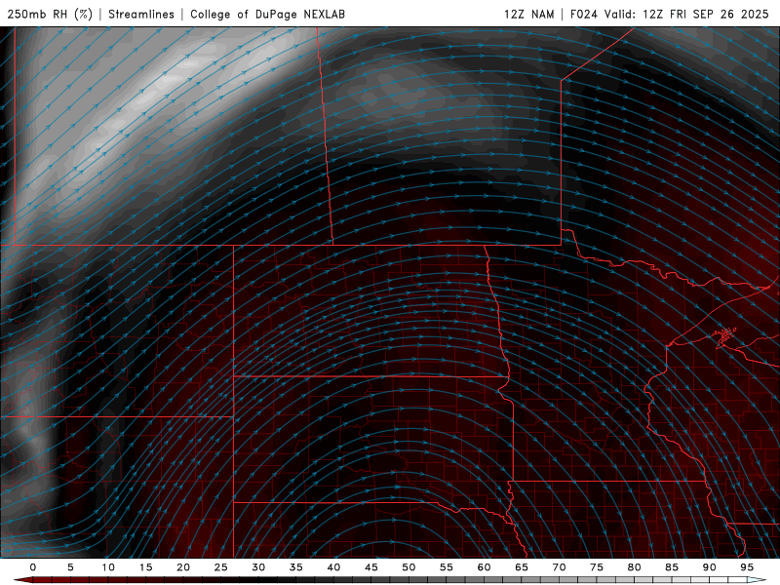The height and width of the screenshot is (585, 780).
Task: Click the colorbar label '0'
Action: pos(33,567)
